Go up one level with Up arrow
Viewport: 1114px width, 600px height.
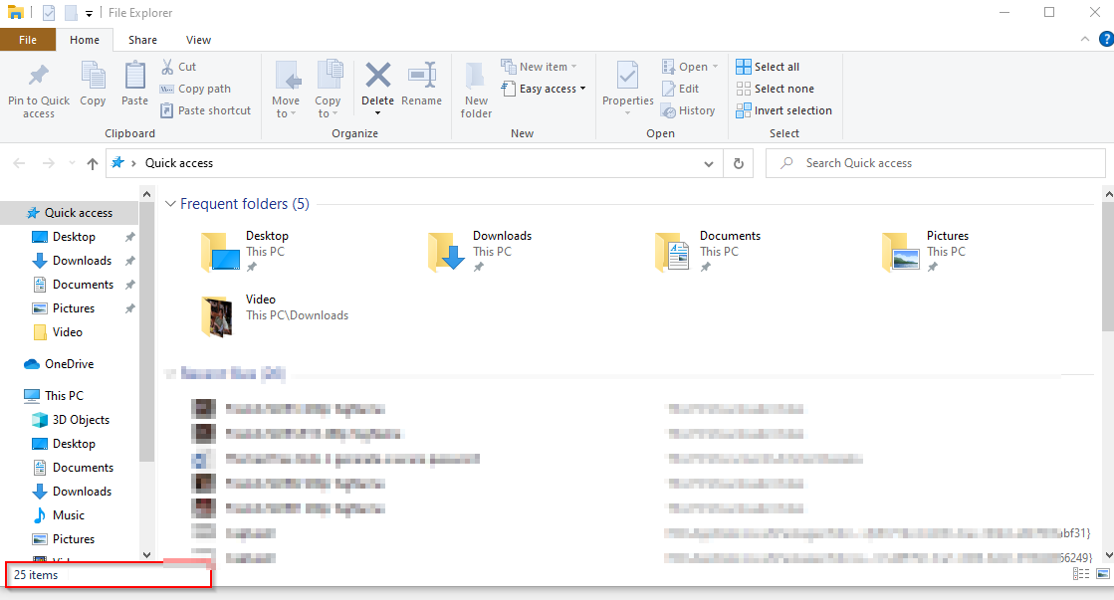(93, 163)
